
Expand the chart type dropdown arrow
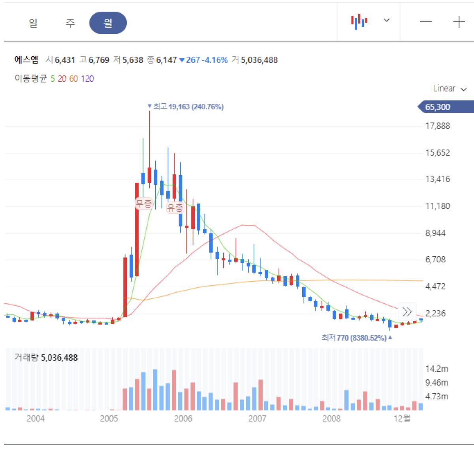point(387,21)
